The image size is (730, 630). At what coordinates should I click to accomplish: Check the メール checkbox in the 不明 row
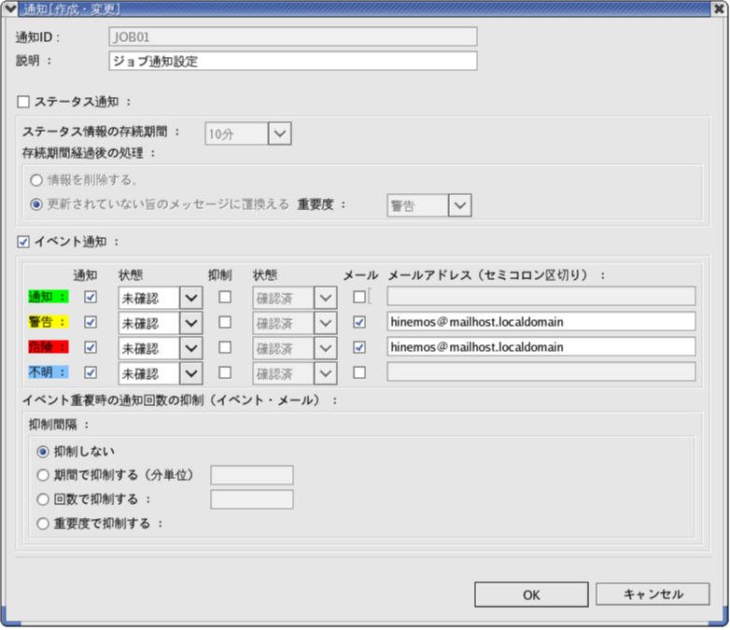(359, 372)
